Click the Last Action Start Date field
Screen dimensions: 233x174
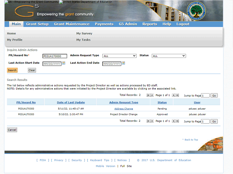52,64
